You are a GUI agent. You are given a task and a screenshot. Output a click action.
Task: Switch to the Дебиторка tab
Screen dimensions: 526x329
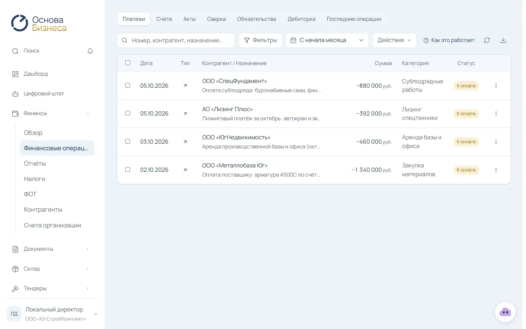(x=301, y=19)
